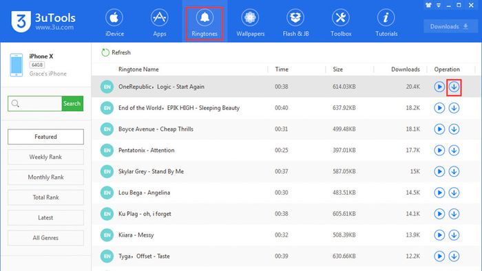Screen dimensions: 482x271
Task: Select row OneRepublic, Logic - Start Again
Action: tap(286, 87)
